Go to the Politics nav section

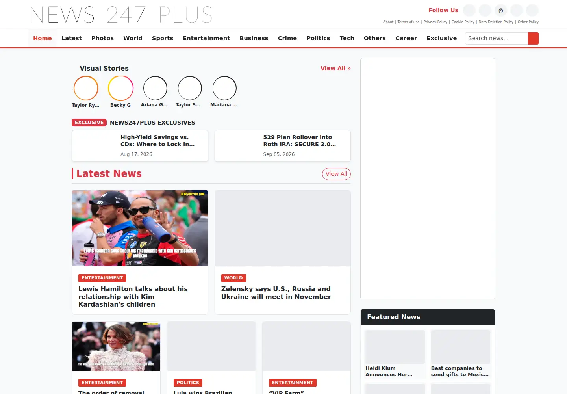(318, 38)
